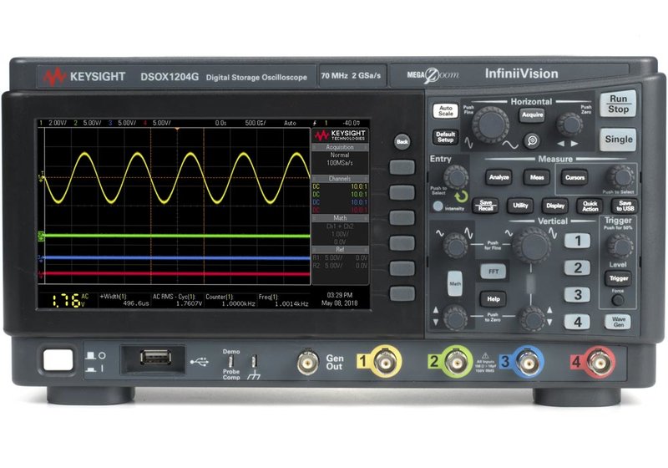Push the Cursors knob labeled Push to Select
The image size is (668, 468).
tap(620, 177)
